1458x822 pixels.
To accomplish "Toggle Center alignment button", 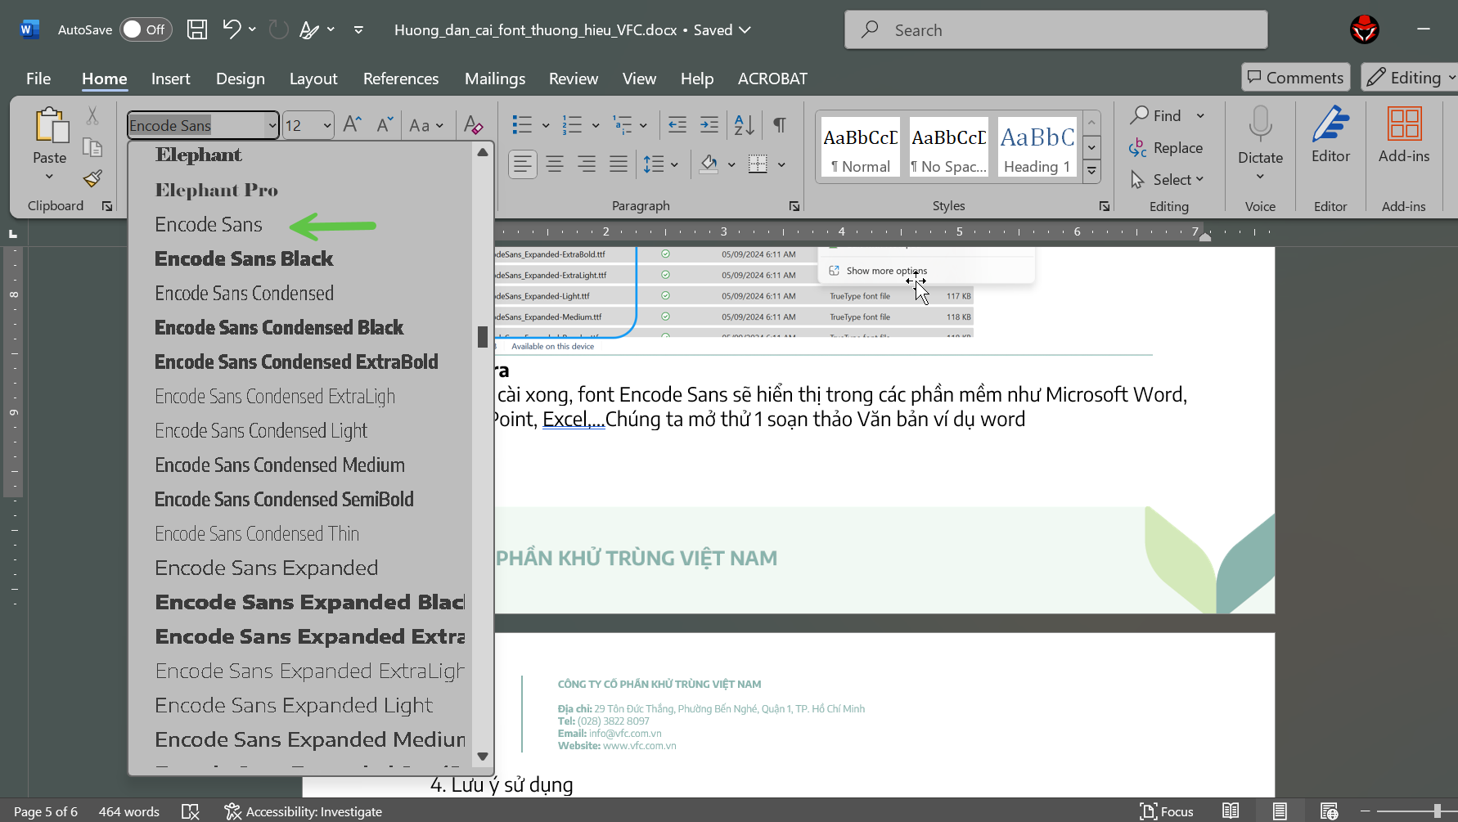I will coord(555,164).
